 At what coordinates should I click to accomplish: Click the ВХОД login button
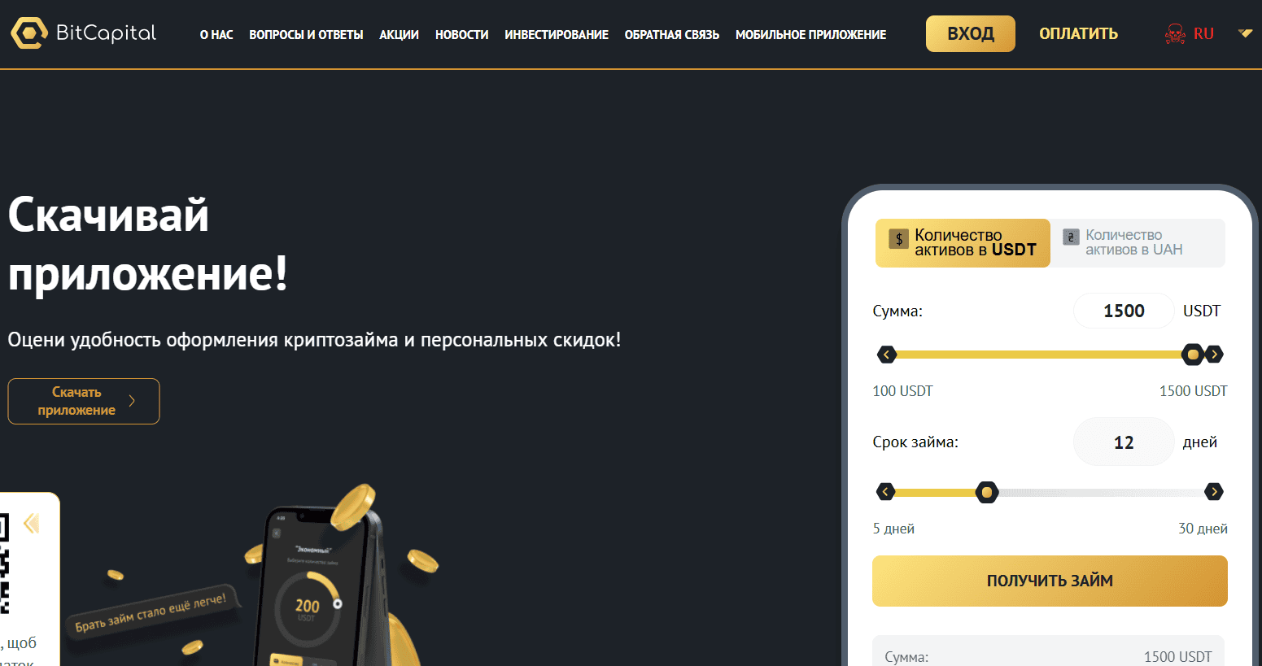[x=971, y=34]
